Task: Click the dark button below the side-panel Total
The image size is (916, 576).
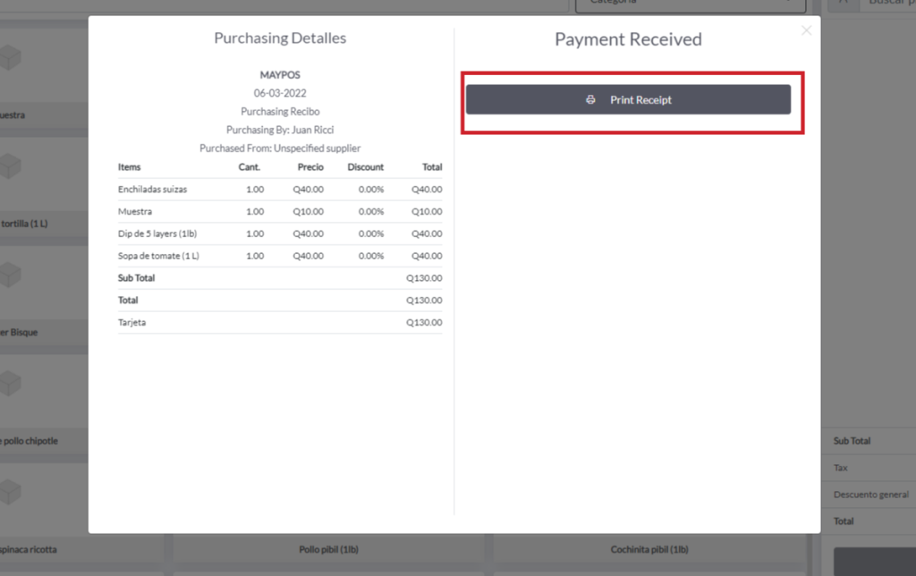Action: (874, 562)
